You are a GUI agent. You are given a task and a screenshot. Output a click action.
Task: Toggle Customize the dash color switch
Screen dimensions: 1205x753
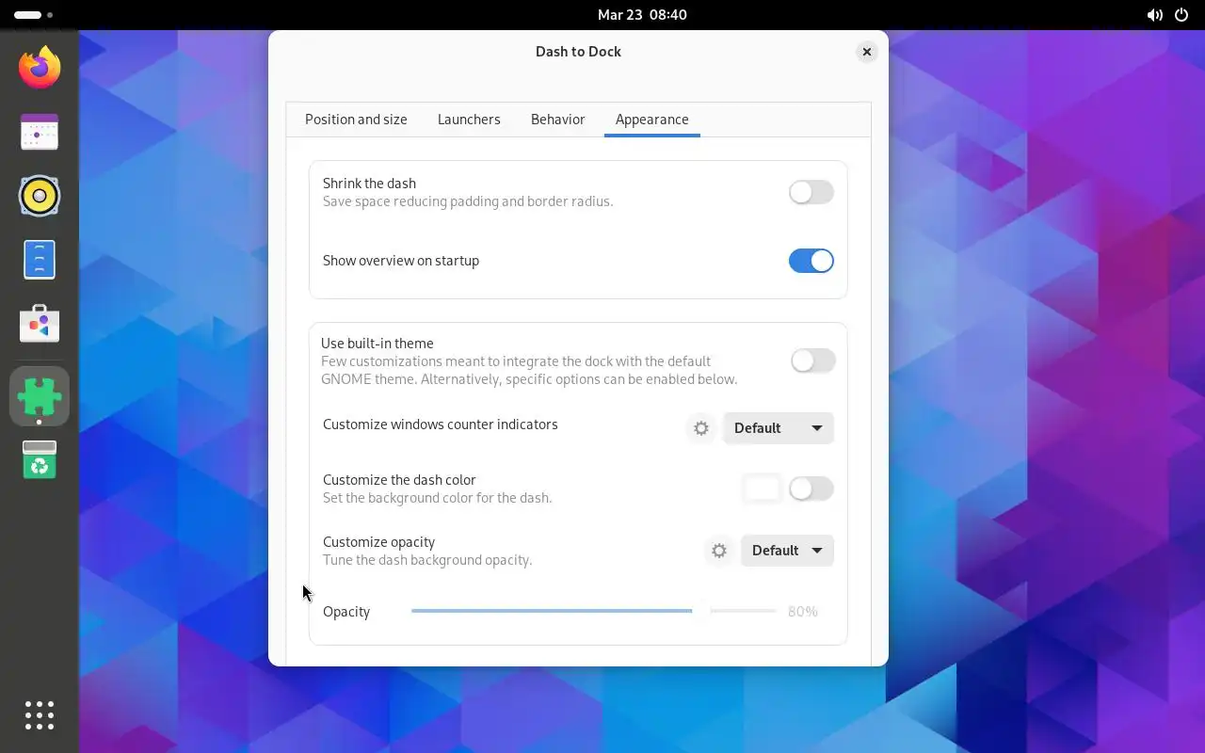811,489
